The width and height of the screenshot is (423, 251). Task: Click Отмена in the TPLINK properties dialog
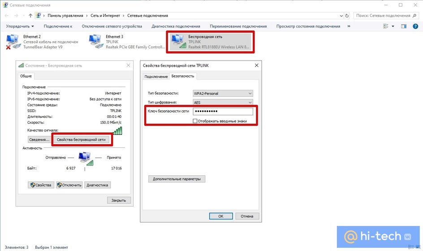(x=247, y=216)
